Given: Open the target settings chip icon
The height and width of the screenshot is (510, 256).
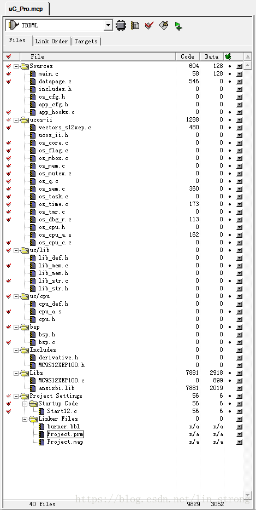Looking at the screenshot, I should coord(121,25).
